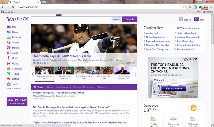Select the Business stories tab
The height and width of the screenshot is (127, 214).
click(x=88, y=87)
